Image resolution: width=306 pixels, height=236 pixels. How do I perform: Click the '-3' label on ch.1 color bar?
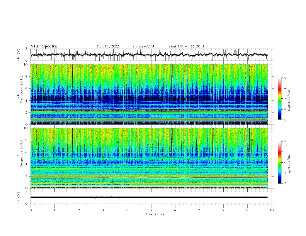pyautogui.click(x=285, y=78)
